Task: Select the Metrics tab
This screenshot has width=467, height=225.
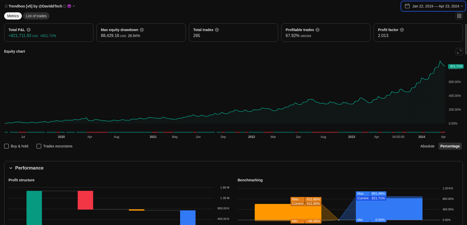Action: pyautogui.click(x=13, y=16)
